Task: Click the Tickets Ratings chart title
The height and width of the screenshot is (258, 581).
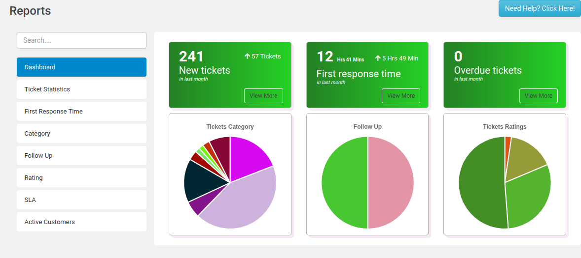Action: 505,127
